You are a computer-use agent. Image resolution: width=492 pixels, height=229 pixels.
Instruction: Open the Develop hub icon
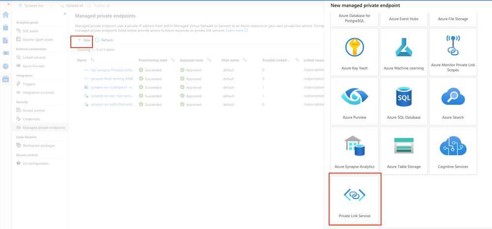coord(5,40)
